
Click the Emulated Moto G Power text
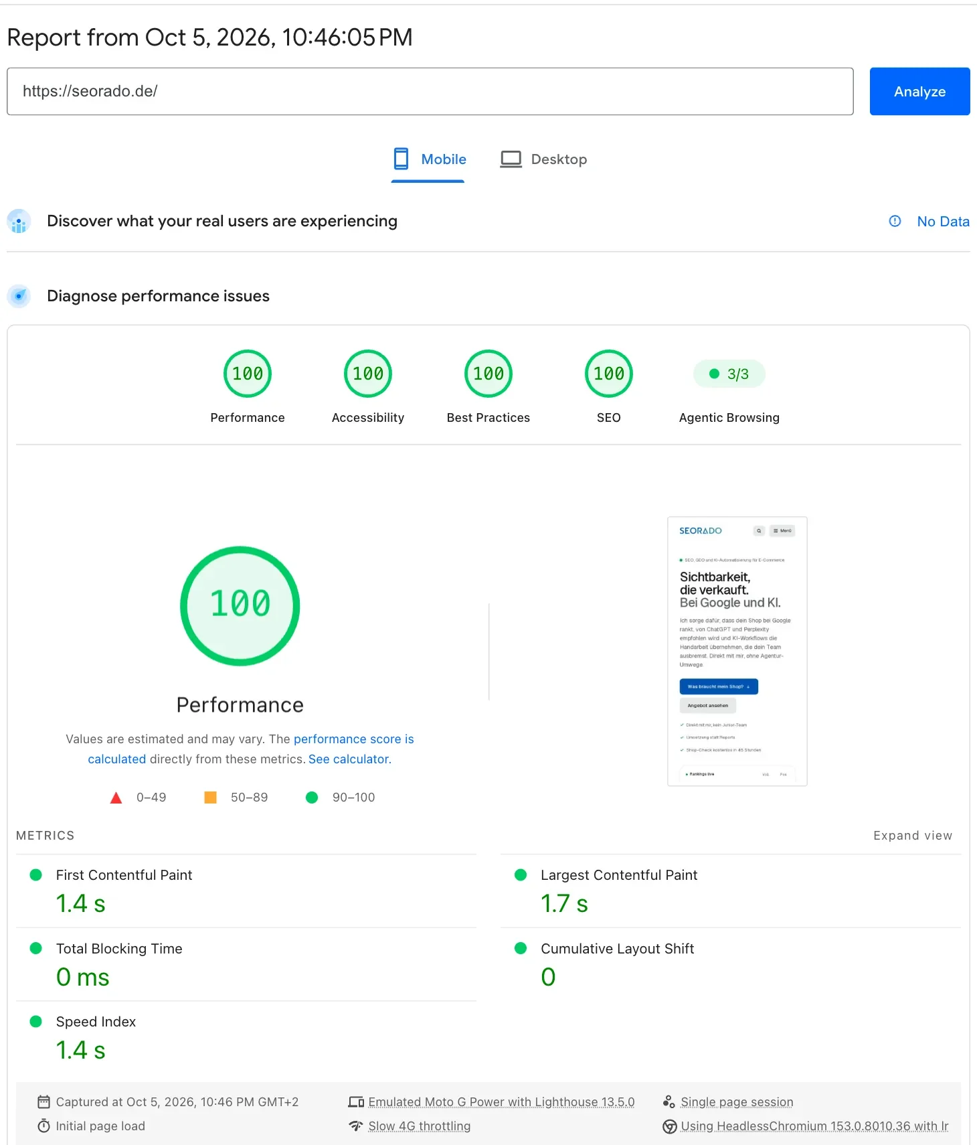click(501, 1102)
